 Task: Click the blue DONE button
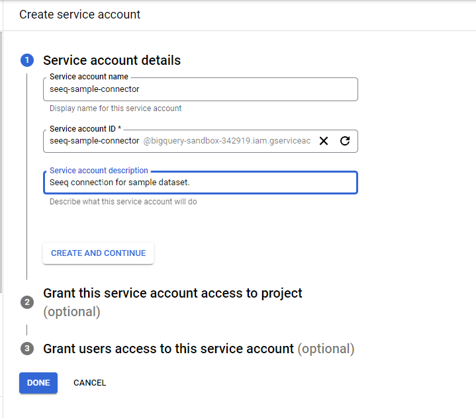[38, 383]
